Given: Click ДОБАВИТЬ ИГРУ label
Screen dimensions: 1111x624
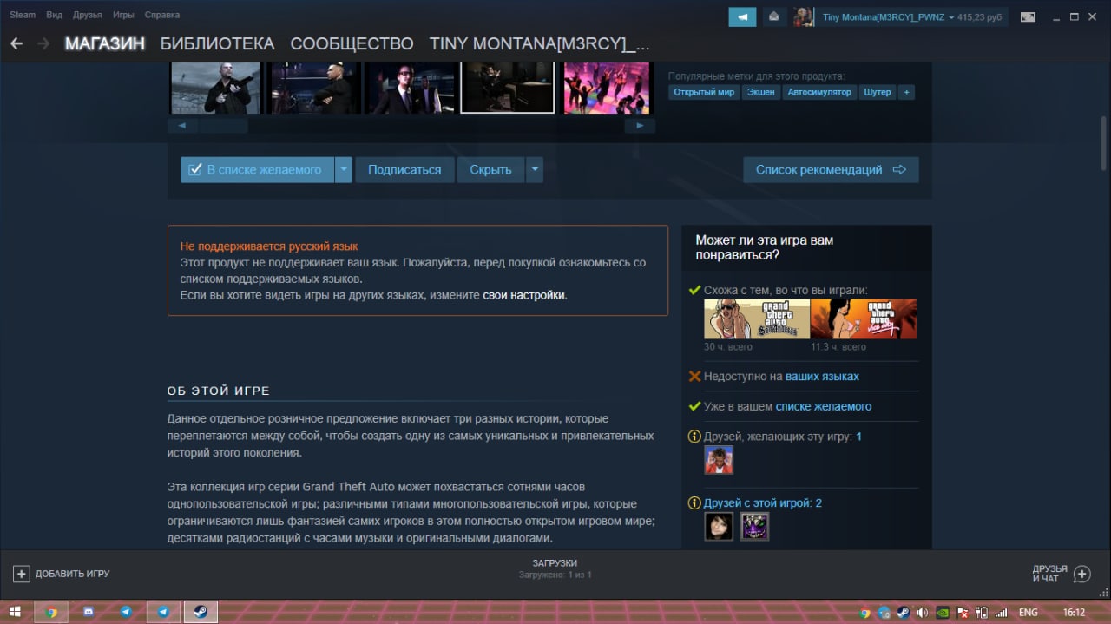Looking at the screenshot, I should pyautogui.click(x=73, y=574).
